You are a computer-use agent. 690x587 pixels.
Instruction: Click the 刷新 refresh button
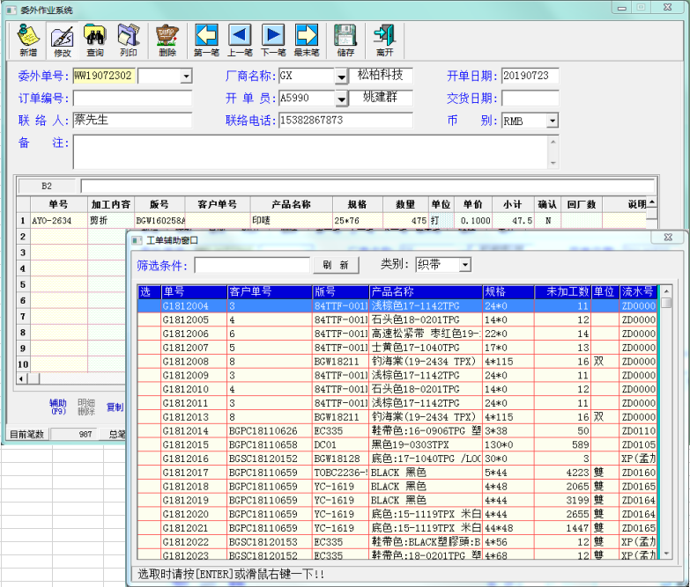[336, 265]
